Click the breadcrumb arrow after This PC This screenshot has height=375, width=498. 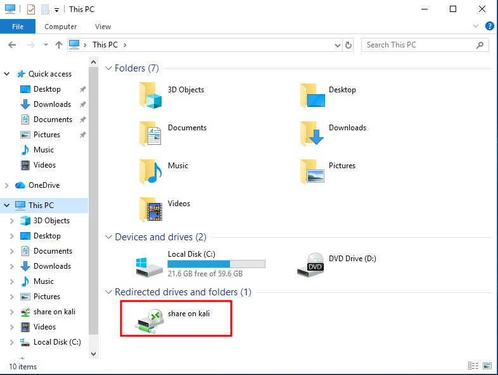point(125,45)
